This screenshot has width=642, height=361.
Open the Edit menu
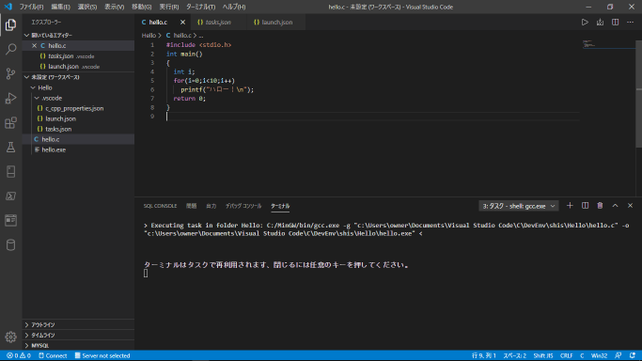pyautogui.click(x=60, y=7)
